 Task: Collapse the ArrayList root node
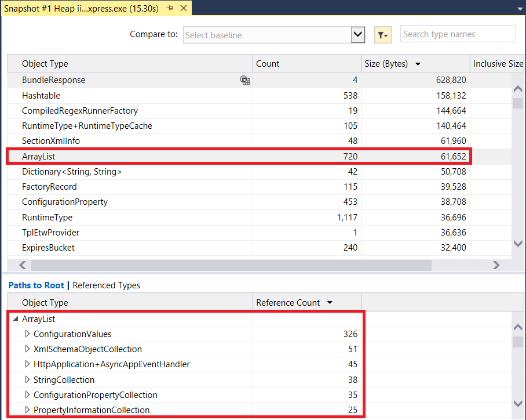point(15,319)
